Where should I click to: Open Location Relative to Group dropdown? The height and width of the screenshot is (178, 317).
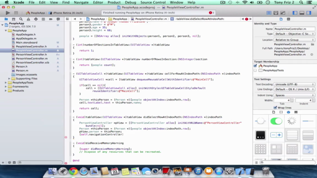click(294, 40)
